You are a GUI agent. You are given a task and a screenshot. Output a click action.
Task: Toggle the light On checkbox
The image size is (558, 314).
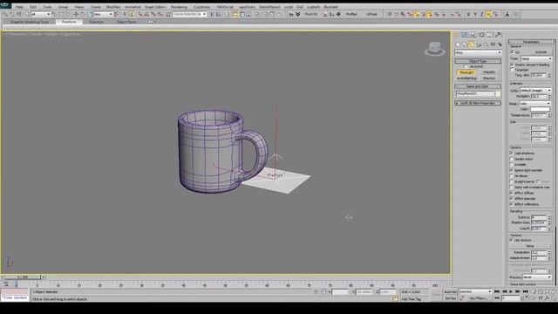click(x=513, y=52)
